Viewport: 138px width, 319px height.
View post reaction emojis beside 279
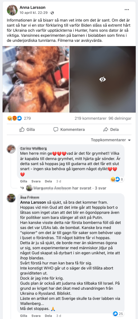14,118
